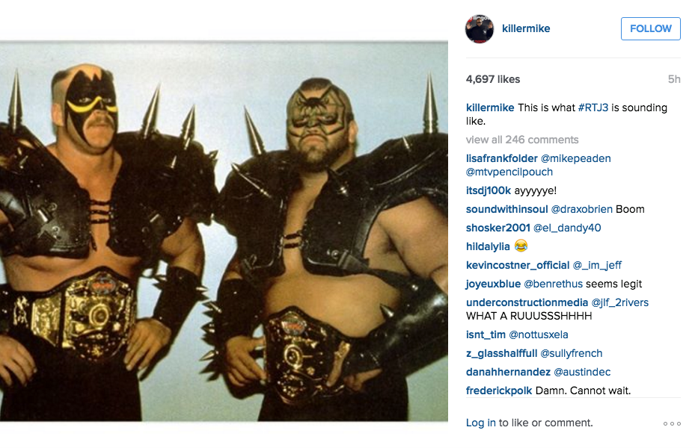Click the 5h post timestamp

674,79
